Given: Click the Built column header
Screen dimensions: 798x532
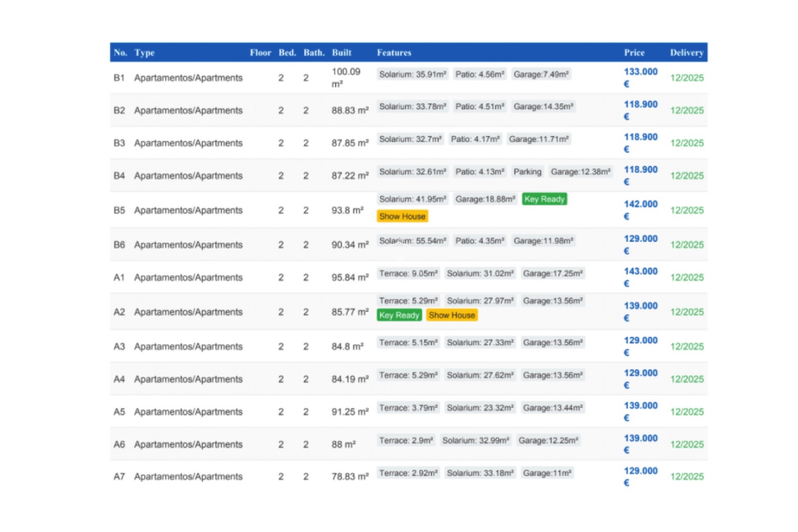Looking at the screenshot, I should pos(341,53).
